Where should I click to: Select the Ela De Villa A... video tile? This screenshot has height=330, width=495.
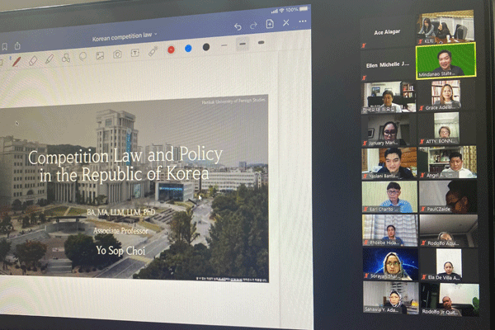tap(450, 265)
